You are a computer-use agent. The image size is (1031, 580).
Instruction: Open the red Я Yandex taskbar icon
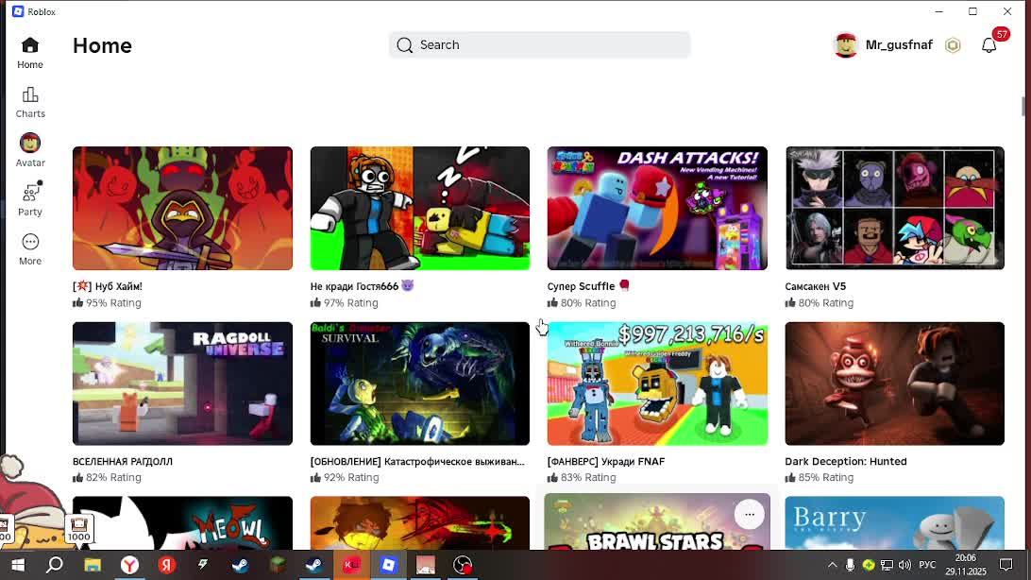[166, 565]
